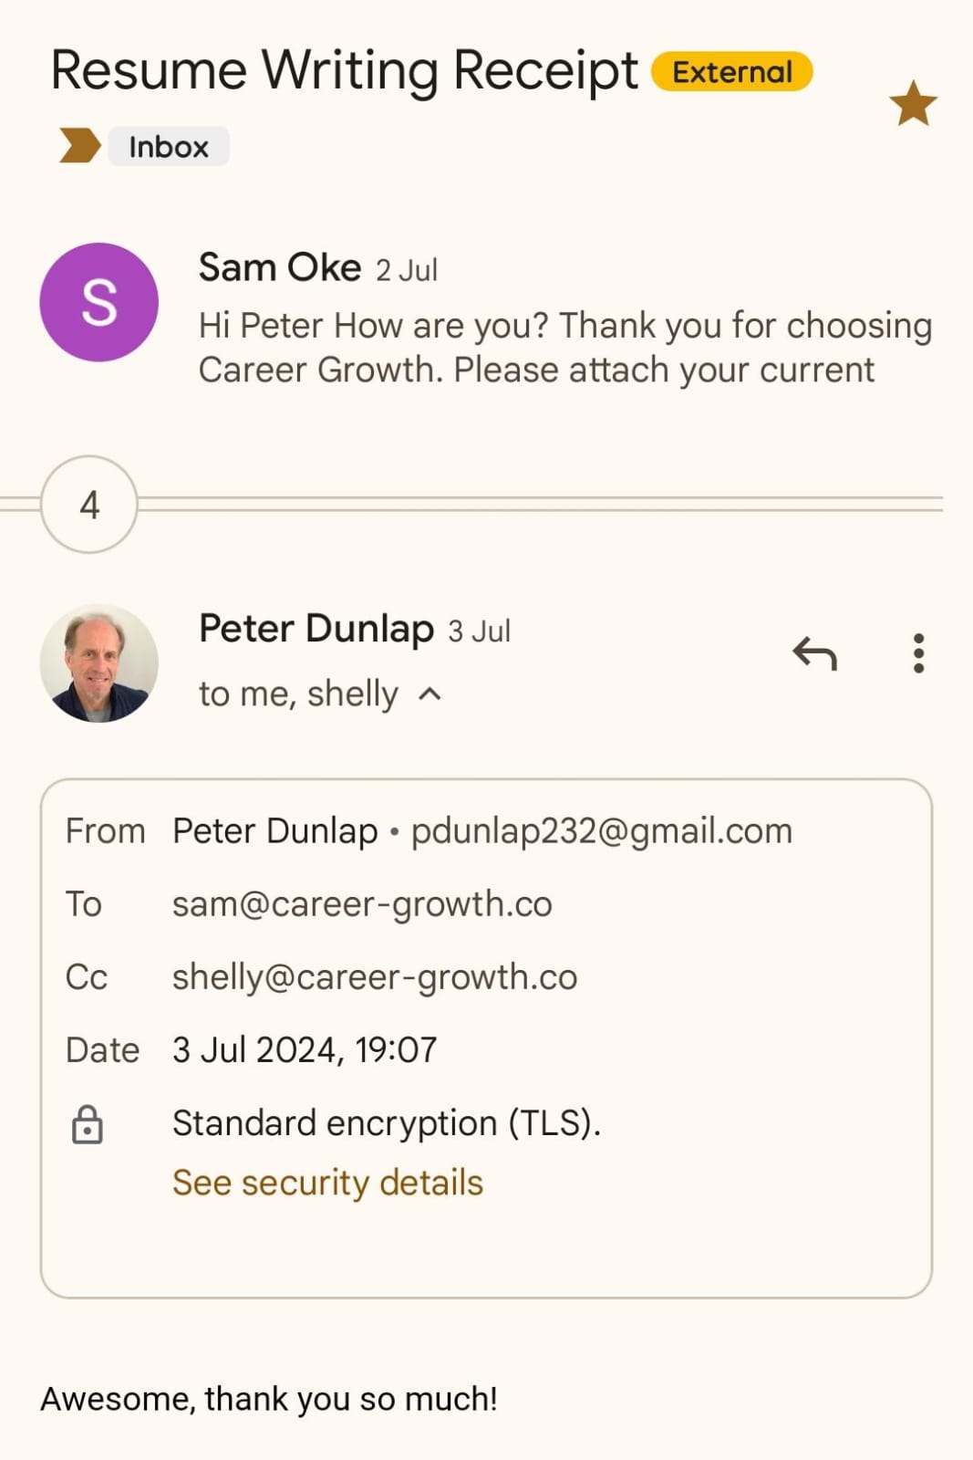Tap the Inbox label chip
The image size is (973, 1460).
coord(169,147)
